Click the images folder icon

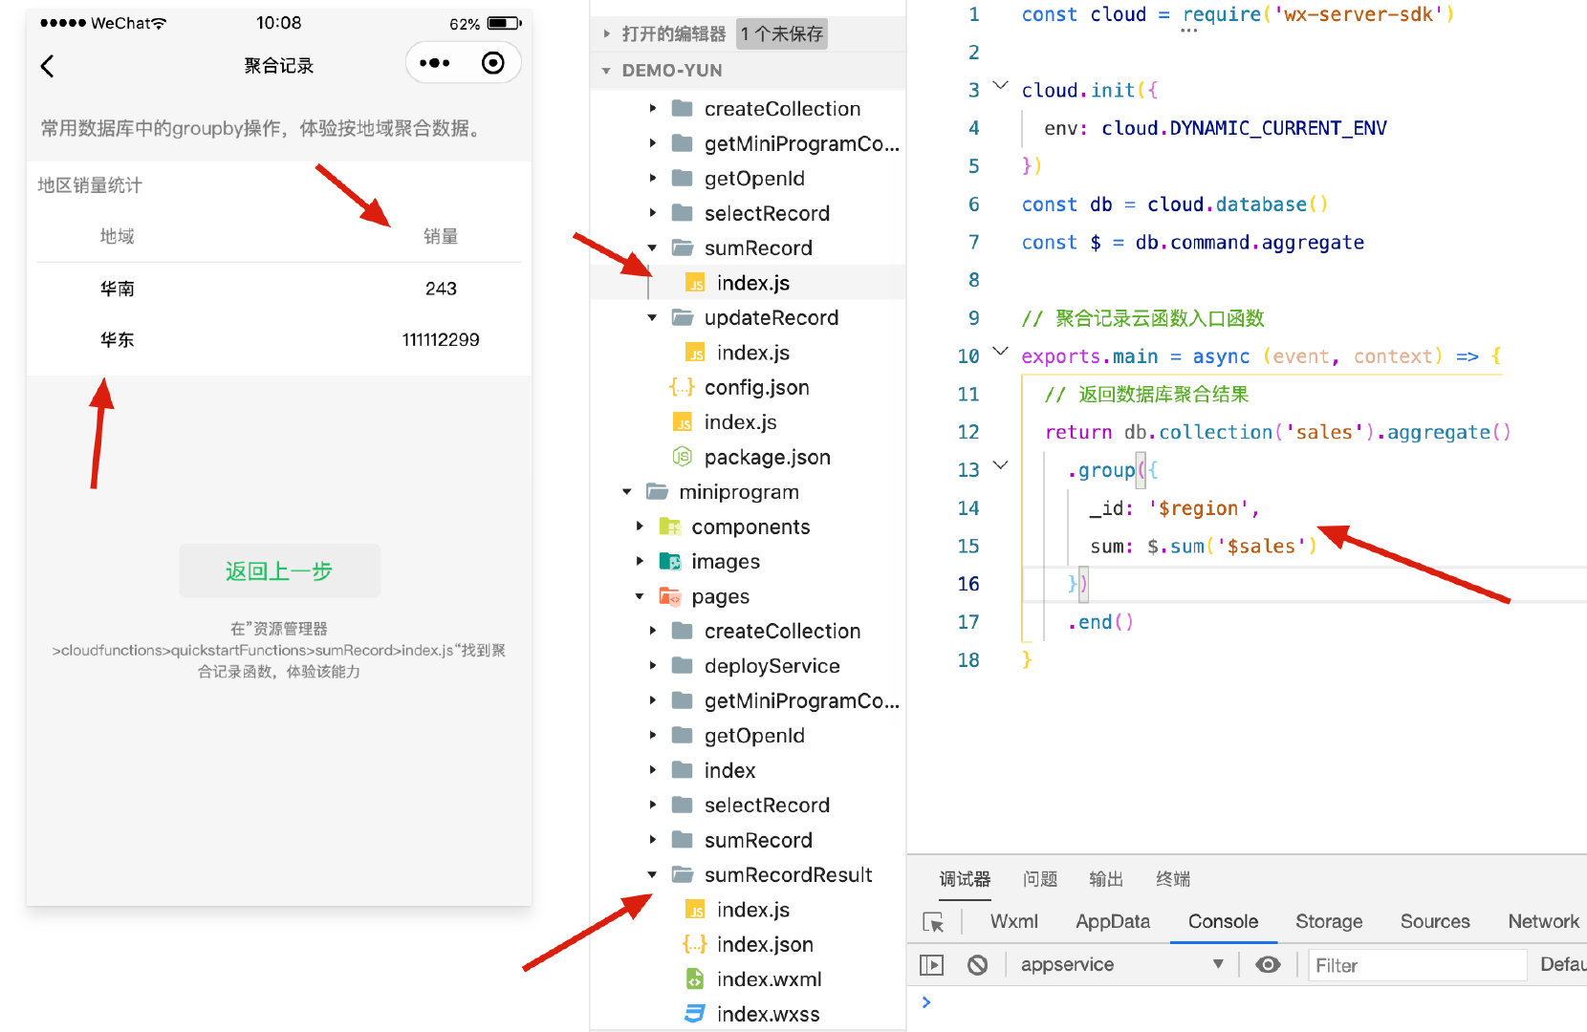(x=670, y=561)
